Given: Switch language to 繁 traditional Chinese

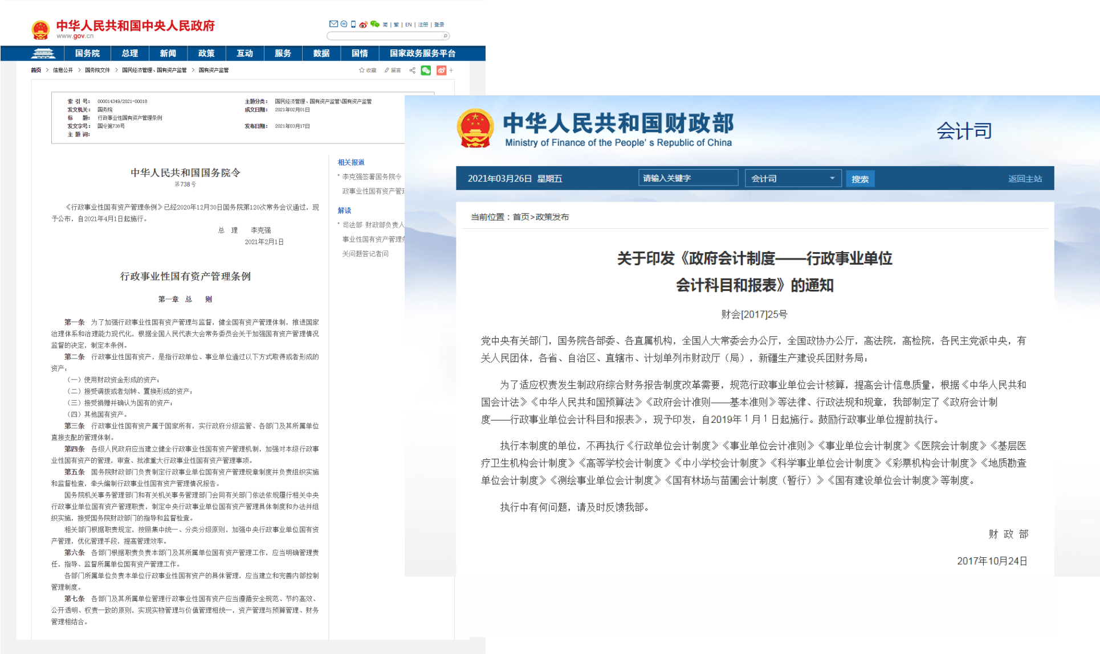Looking at the screenshot, I should (396, 24).
